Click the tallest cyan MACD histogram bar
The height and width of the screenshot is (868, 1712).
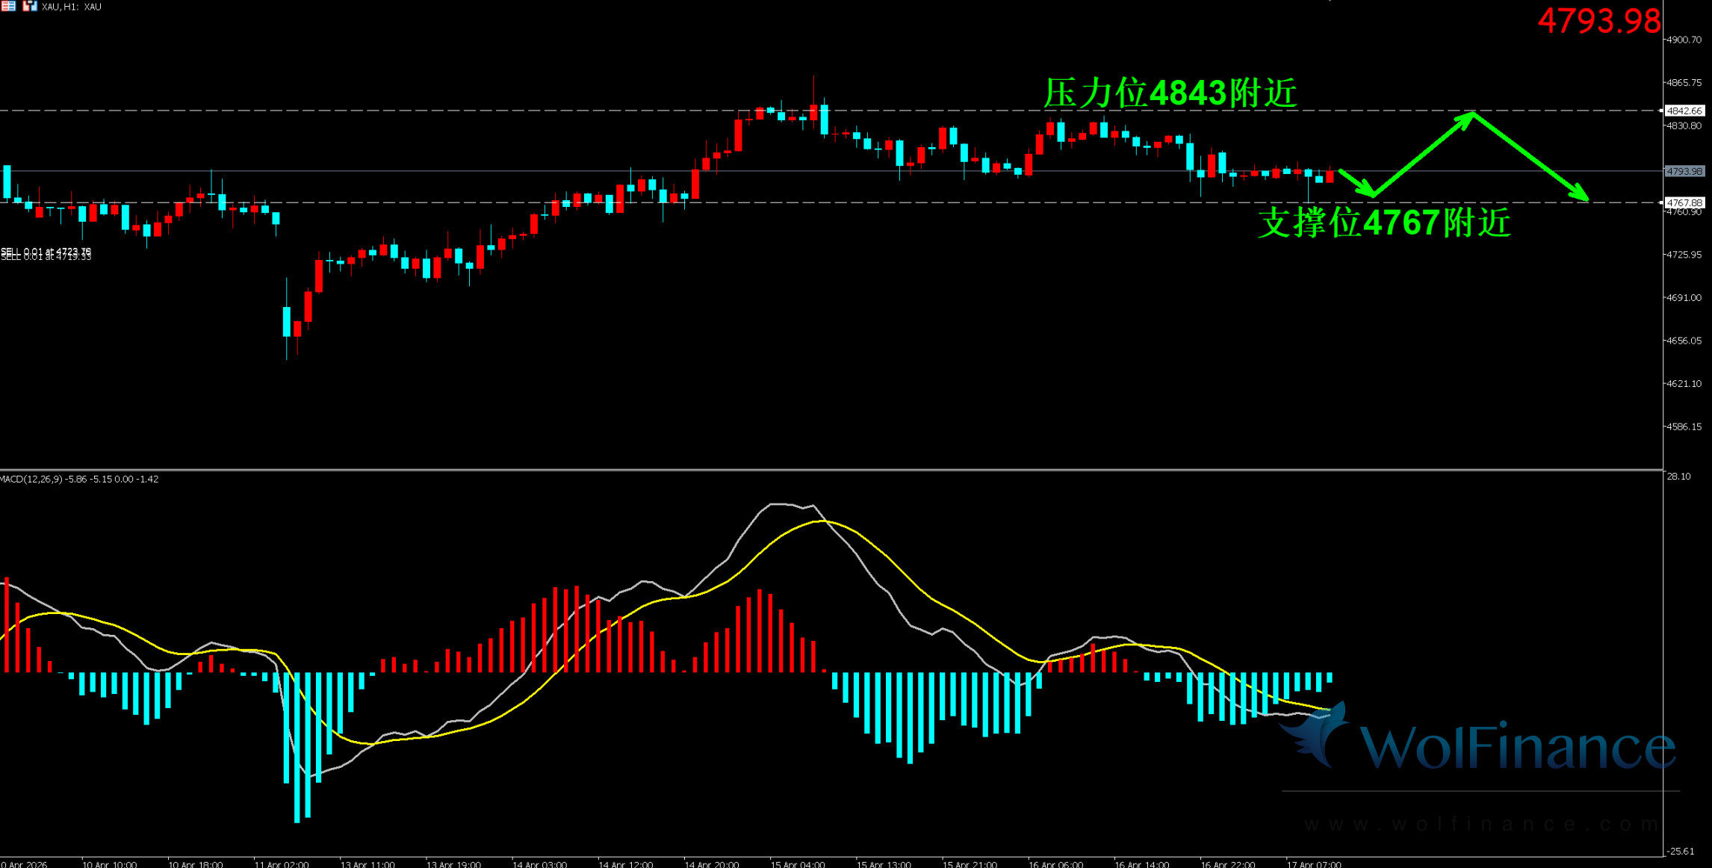point(297,747)
